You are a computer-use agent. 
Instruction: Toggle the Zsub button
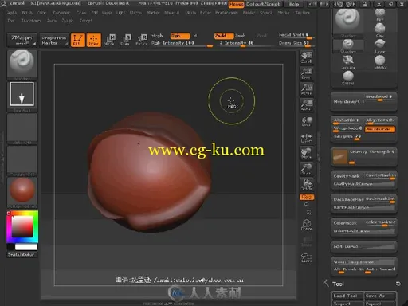(x=241, y=36)
